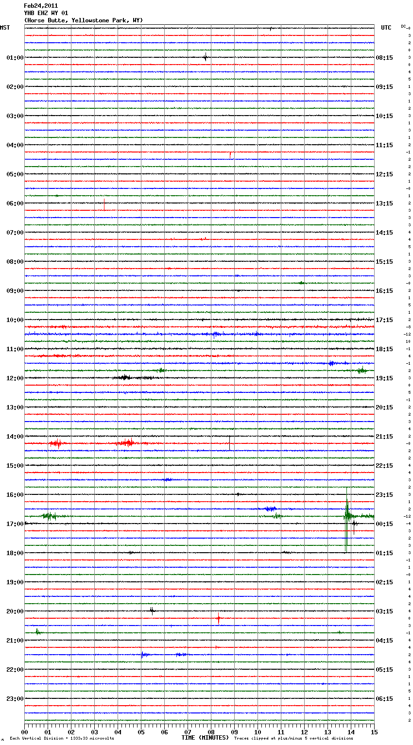Image resolution: width=413 pixels, height=745 pixels.
Task: Select the 15:00 MST time label
Action: 15,466
